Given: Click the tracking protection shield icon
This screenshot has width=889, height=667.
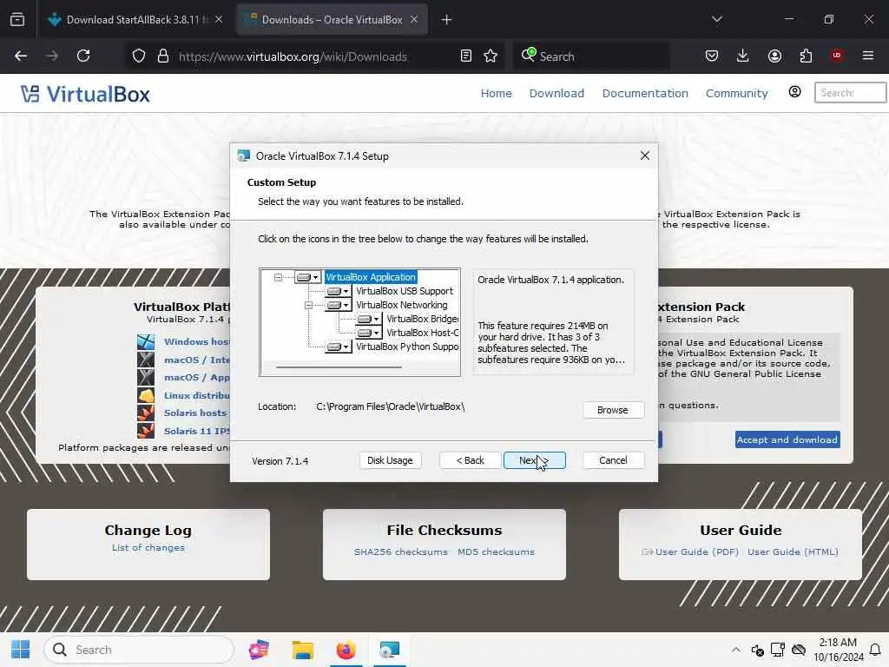Looking at the screenshot, I should point(139,56).
